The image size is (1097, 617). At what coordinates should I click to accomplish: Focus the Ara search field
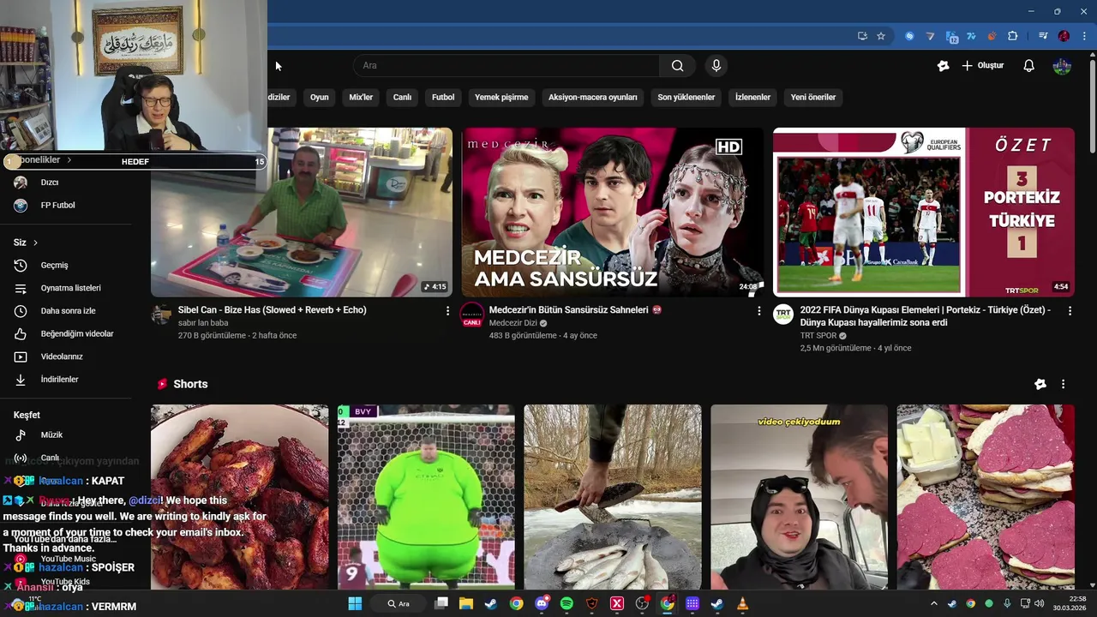tap(507, 66)
